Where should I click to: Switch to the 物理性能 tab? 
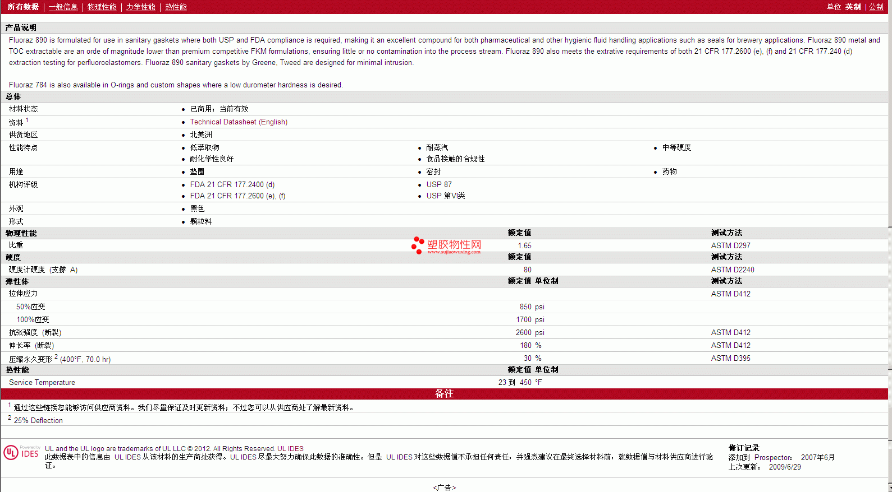(x=102, y=7)
